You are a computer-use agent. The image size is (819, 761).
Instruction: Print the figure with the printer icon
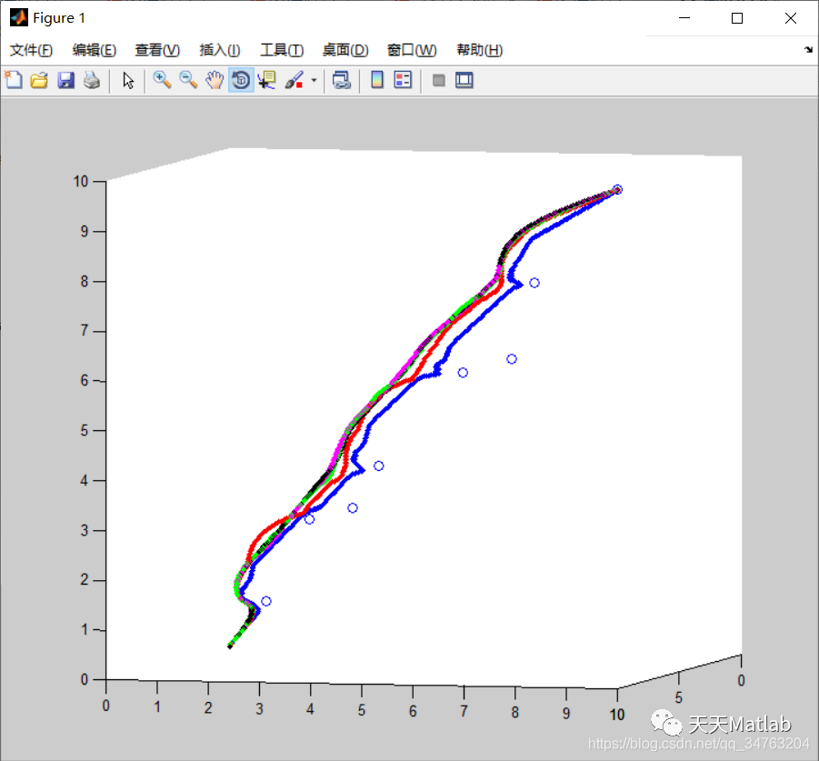(92, 80)
